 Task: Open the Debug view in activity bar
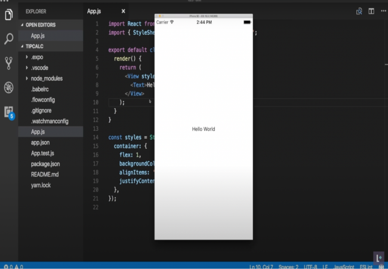tap(9, 88)
